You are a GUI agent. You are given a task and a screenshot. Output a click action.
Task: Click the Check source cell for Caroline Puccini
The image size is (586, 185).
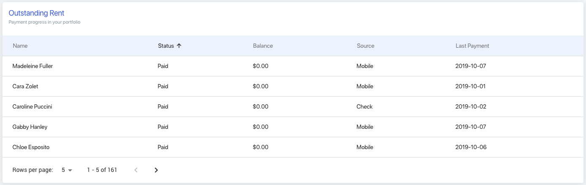click(365, 107)
